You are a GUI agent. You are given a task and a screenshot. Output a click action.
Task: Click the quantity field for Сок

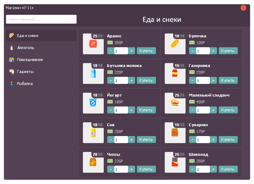(121, 140)
